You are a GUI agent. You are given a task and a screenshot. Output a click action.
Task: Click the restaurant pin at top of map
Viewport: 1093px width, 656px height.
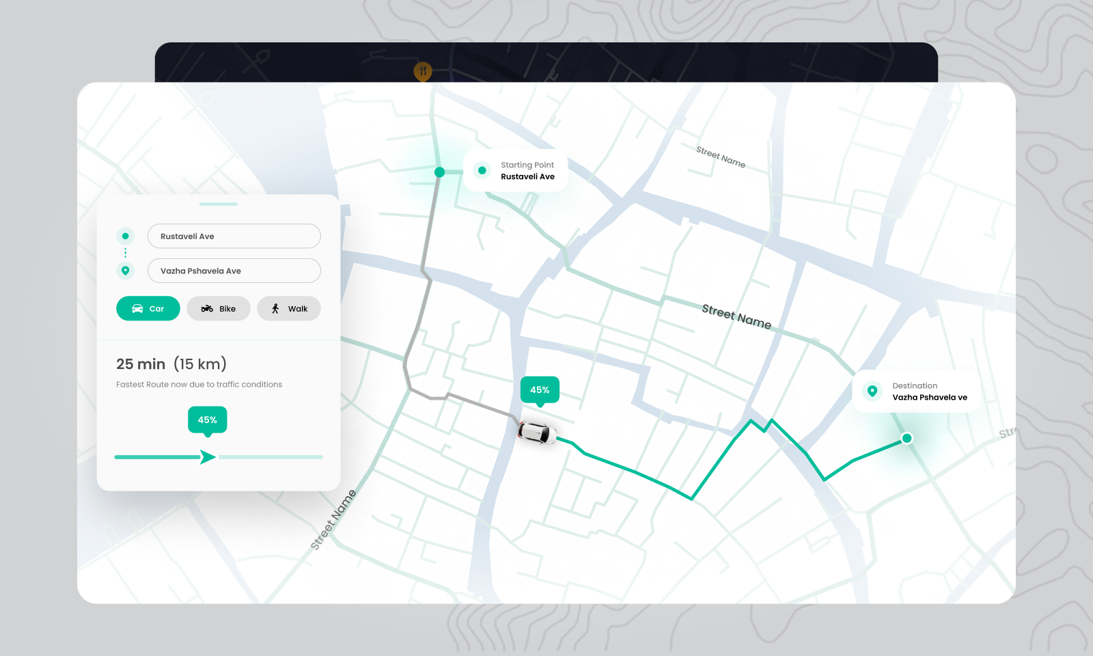click(x=421, y=70)
